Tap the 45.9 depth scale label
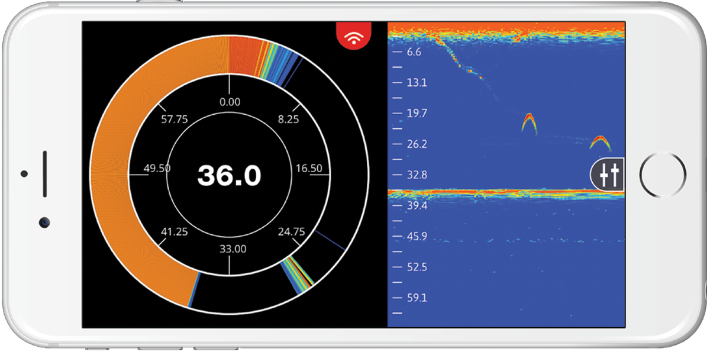 coord(417,237)
